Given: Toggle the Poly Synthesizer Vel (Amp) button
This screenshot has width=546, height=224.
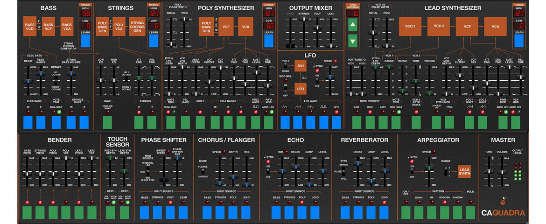Looking at the screenshot, I should coord(185,122).
